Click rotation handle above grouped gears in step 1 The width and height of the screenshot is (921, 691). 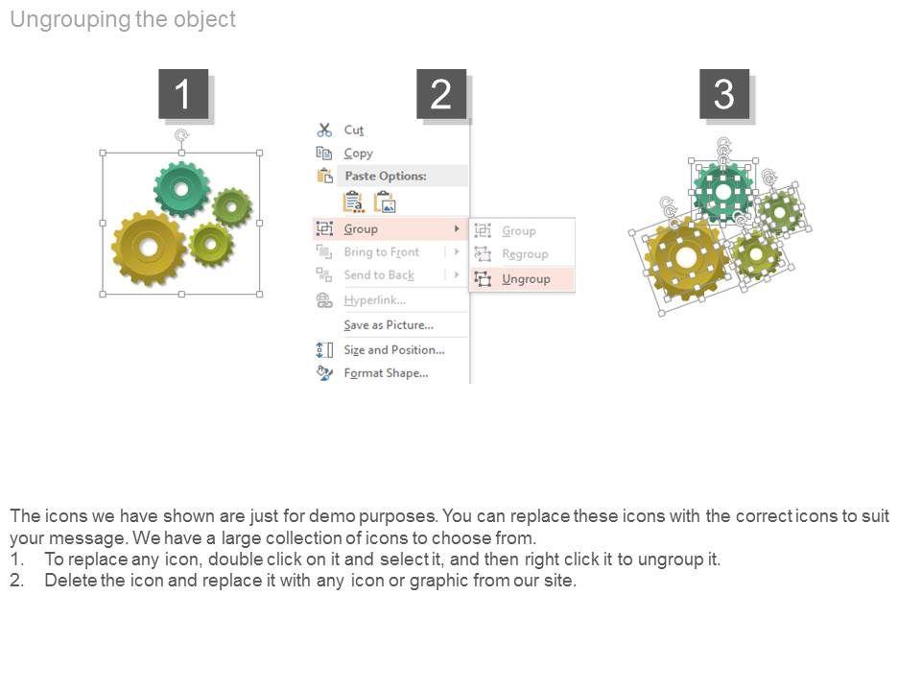point(181,135)
